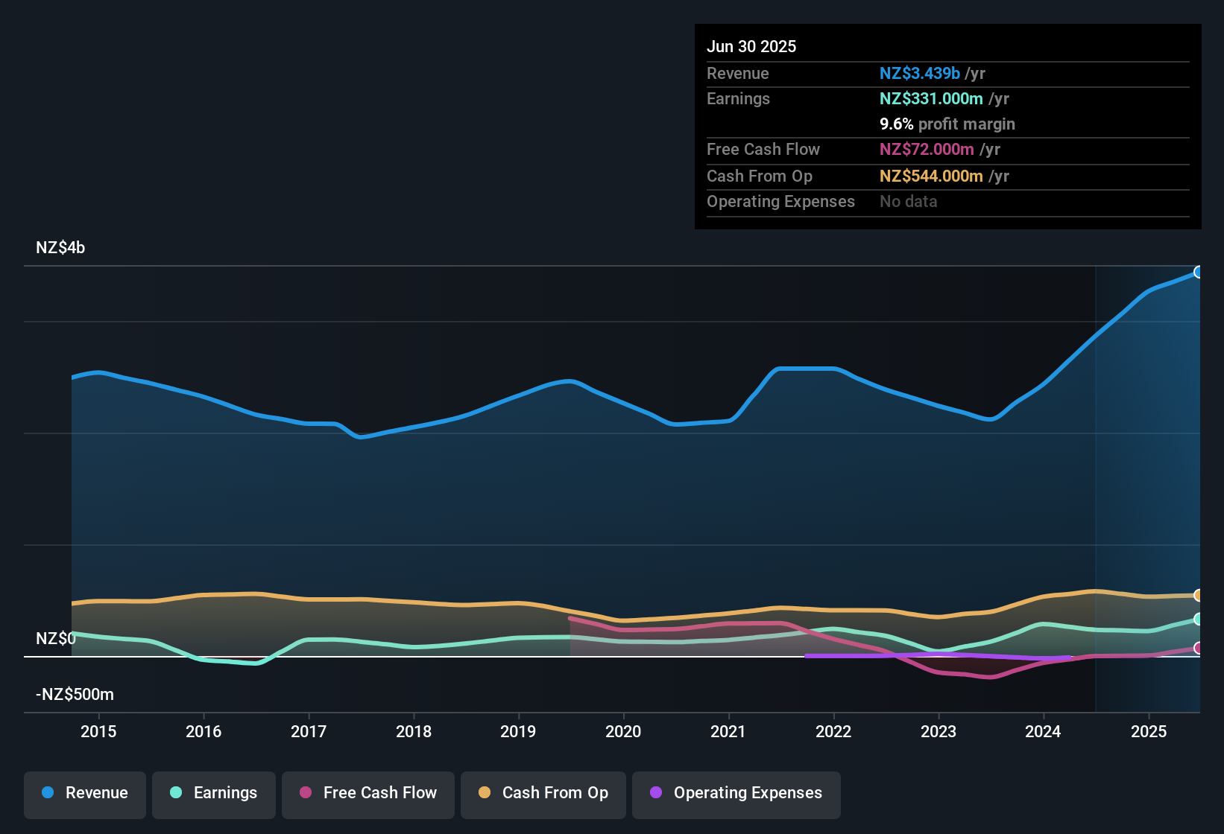The width and height of the screenshot is (1224, 834).
Task: Select the Earnings endpoint marker on the chart
Action: (1199, 619)
